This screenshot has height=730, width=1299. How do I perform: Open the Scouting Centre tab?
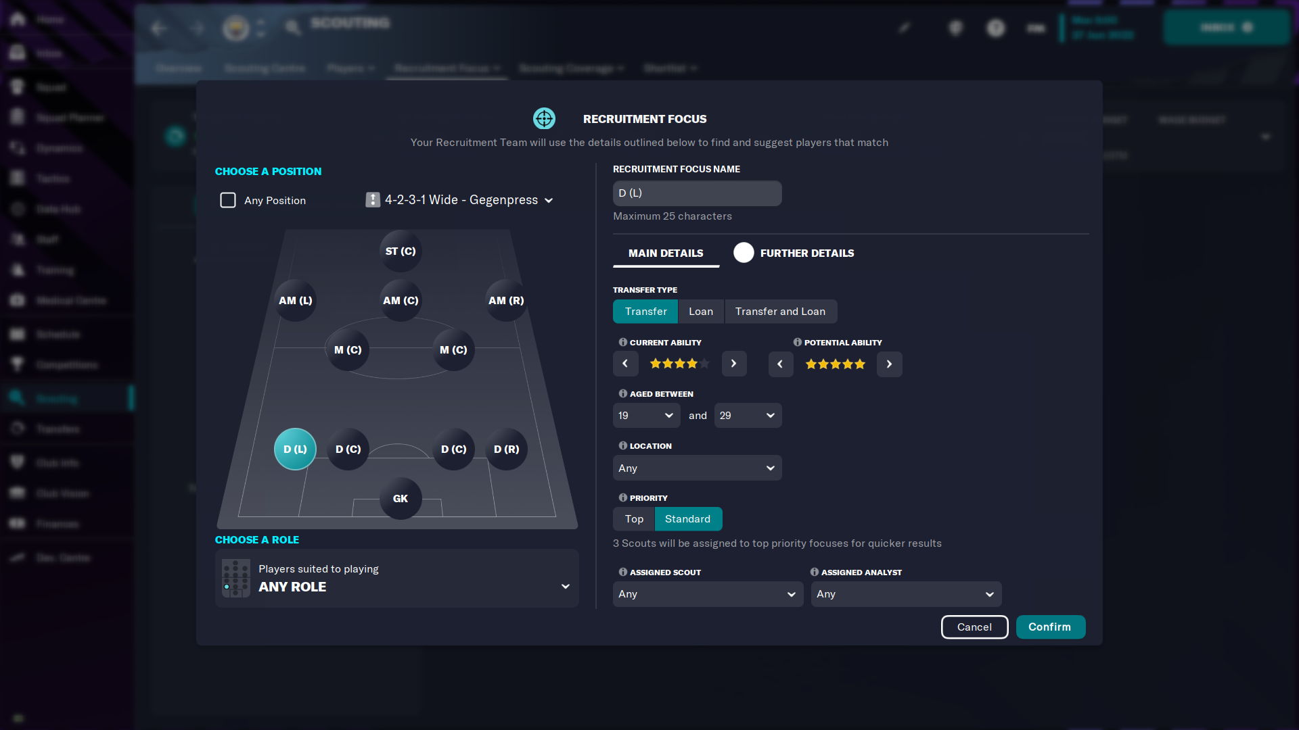pyautogui.click(x=265, y=68)
